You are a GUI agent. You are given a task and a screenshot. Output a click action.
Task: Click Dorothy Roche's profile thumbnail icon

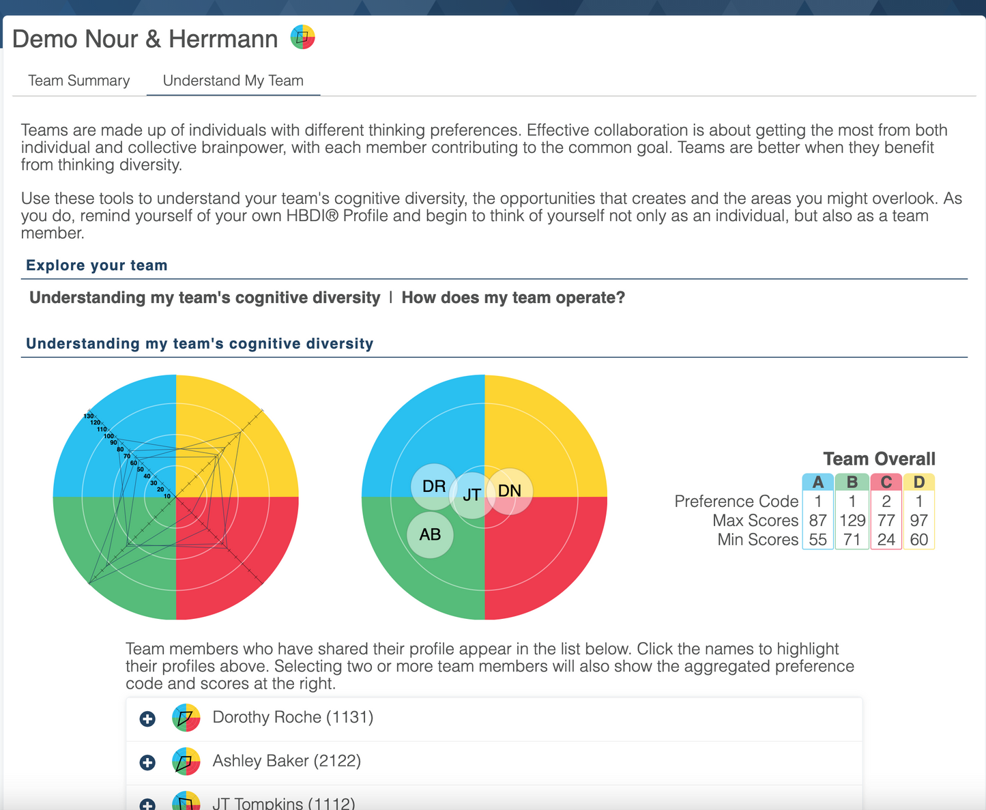(186, 718)
